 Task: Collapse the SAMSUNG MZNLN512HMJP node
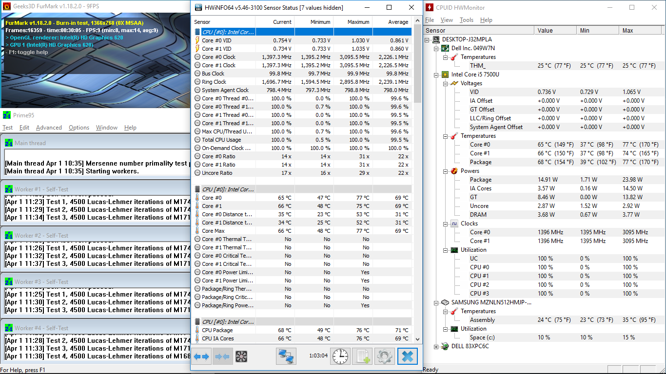(436, 302)
